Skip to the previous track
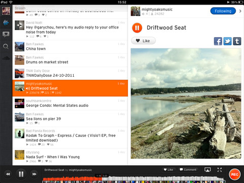The image size is (244, 183). [x=8, y=174]
